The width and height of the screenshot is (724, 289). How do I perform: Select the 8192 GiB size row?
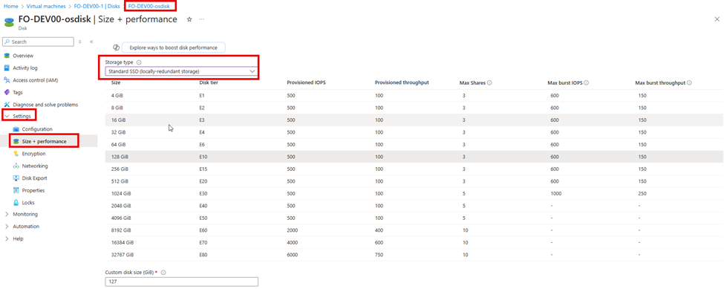coord(414,230)
